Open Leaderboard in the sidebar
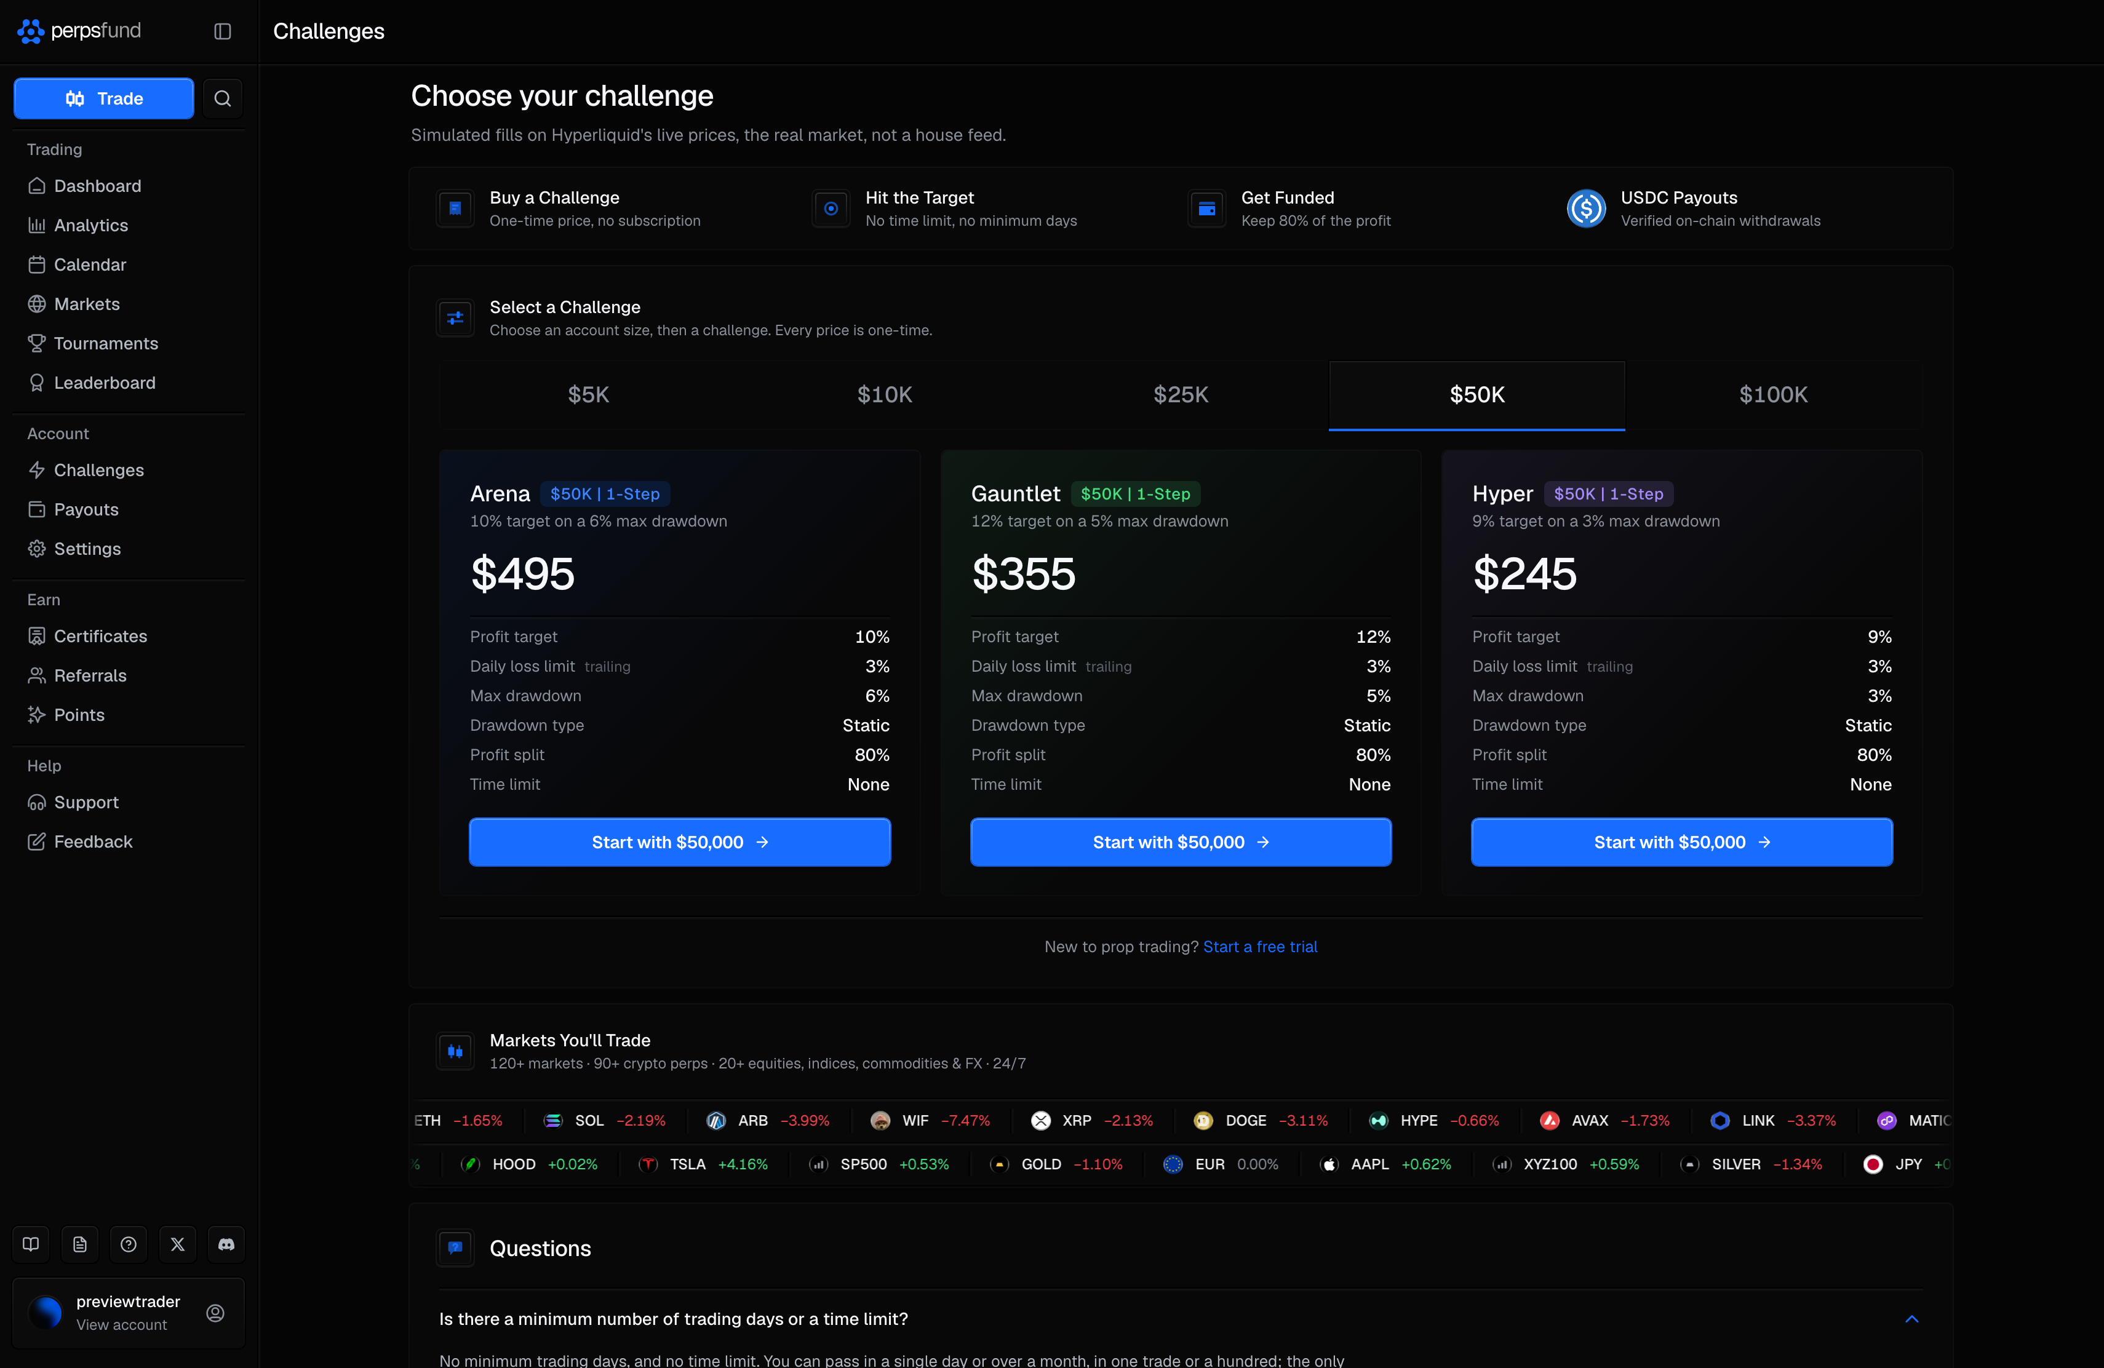Viewport: 2104px width, 1368px height. (128, 383)
